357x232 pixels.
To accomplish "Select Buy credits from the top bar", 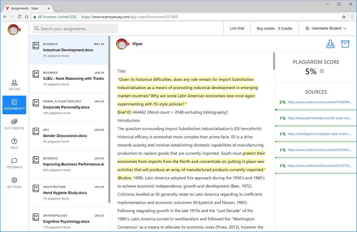I will point(266,28).
